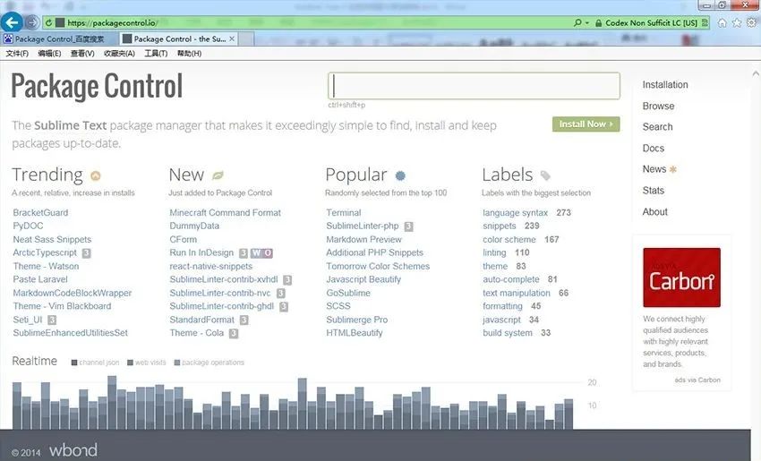The width and height of the screenshot is (761, 461).
Task: Open the Stats sidebar link
Action: click(654, 191)
